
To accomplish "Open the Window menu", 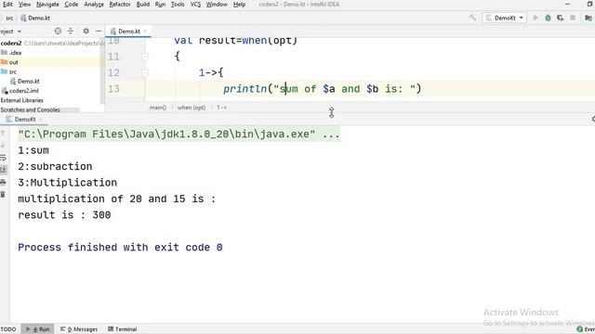I will [217, 4].
